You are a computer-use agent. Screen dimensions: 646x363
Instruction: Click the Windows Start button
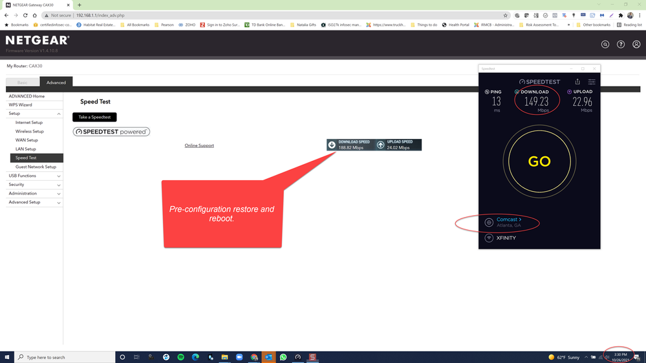6,357
